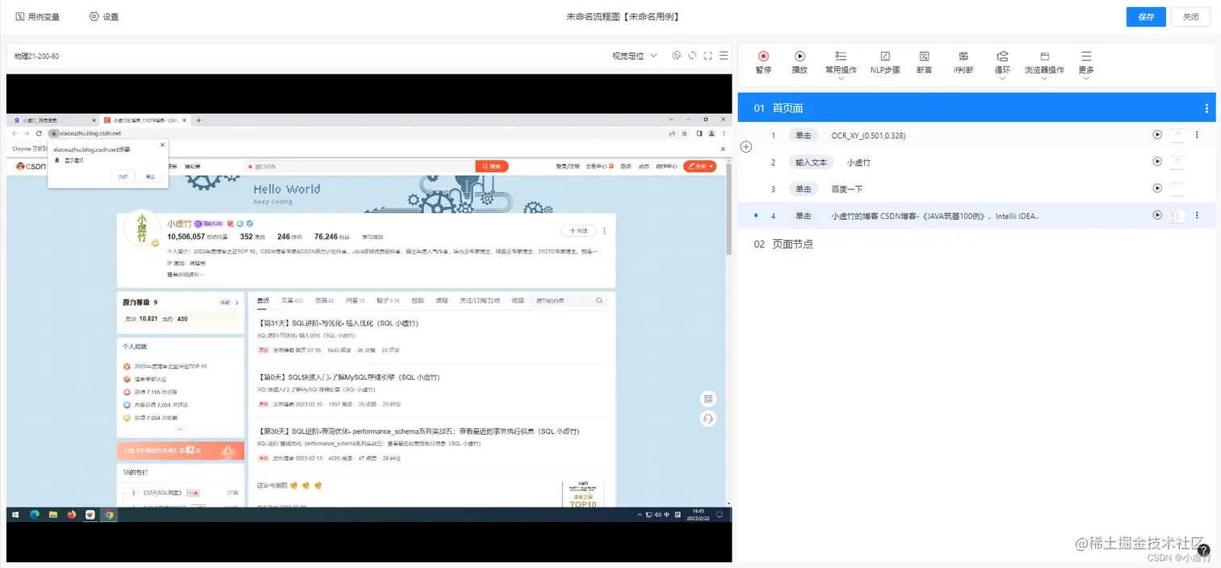Screen dimensions: 1221x568
Task: Click the if判断 toolbar icon
Action: click(x=963, y=57)
